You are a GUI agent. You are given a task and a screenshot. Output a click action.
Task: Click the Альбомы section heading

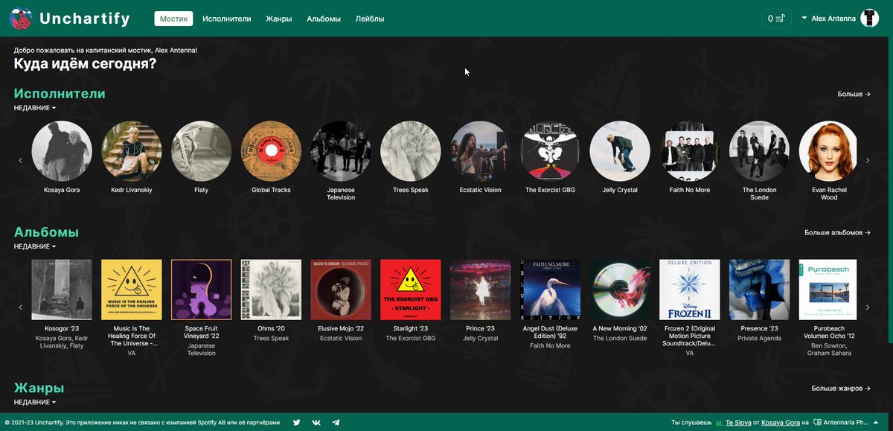[x=46, y=232]
